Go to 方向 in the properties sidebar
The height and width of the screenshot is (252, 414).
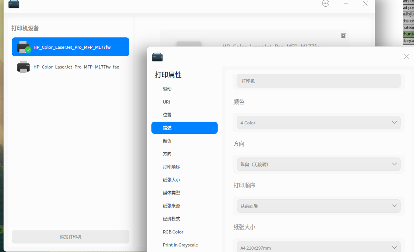(184, 154)
